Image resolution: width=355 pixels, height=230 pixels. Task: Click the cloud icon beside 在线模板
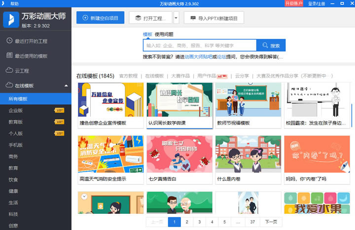pyautogui.click(x=9, y=85)
